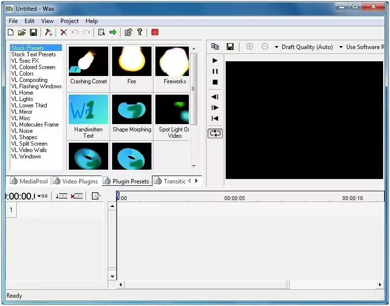Toggle the loop playback button

(215, 133)
